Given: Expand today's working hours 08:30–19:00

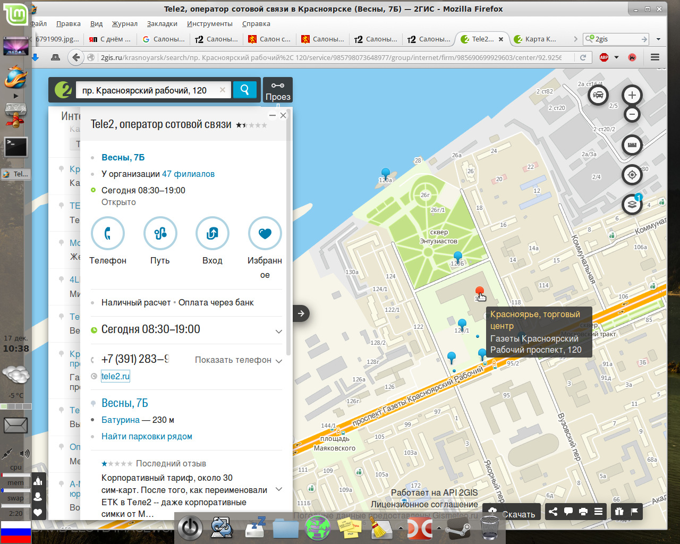Looking at the screenshot, I should [x=278, y=331].
